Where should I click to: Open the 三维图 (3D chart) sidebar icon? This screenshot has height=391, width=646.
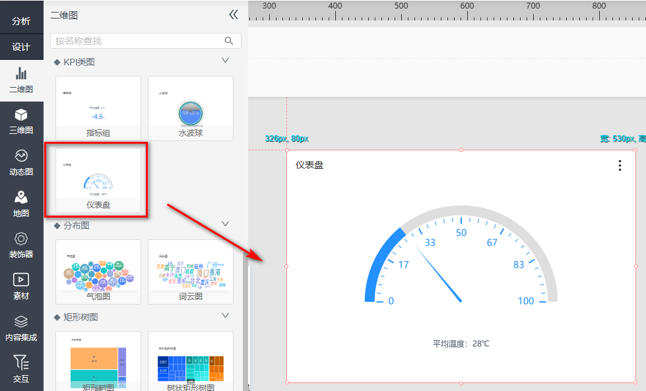(x=21, y=115)
